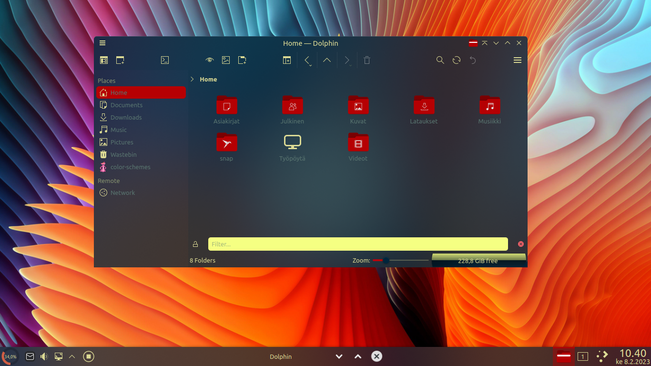Click the split view icon
Viewport: 651px width, 366px height.
click(287, 60)
